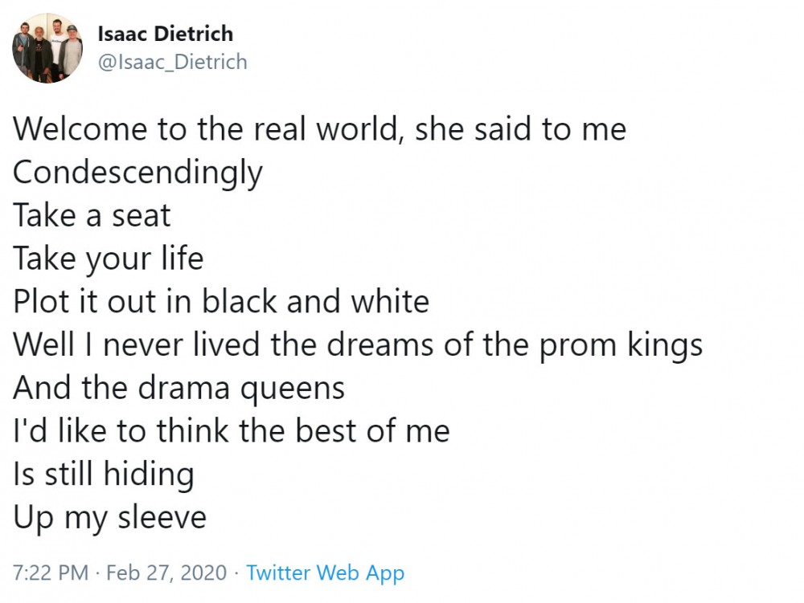Click the line 'And the drama queens'
Viewport: 804px width, 603px height.
click(178, 389)
